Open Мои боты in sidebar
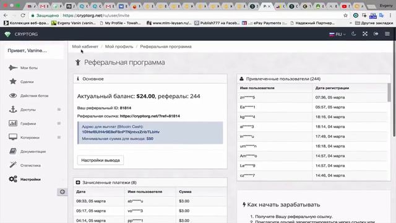This screenshot has height=223, width=396. click(29, 68)
